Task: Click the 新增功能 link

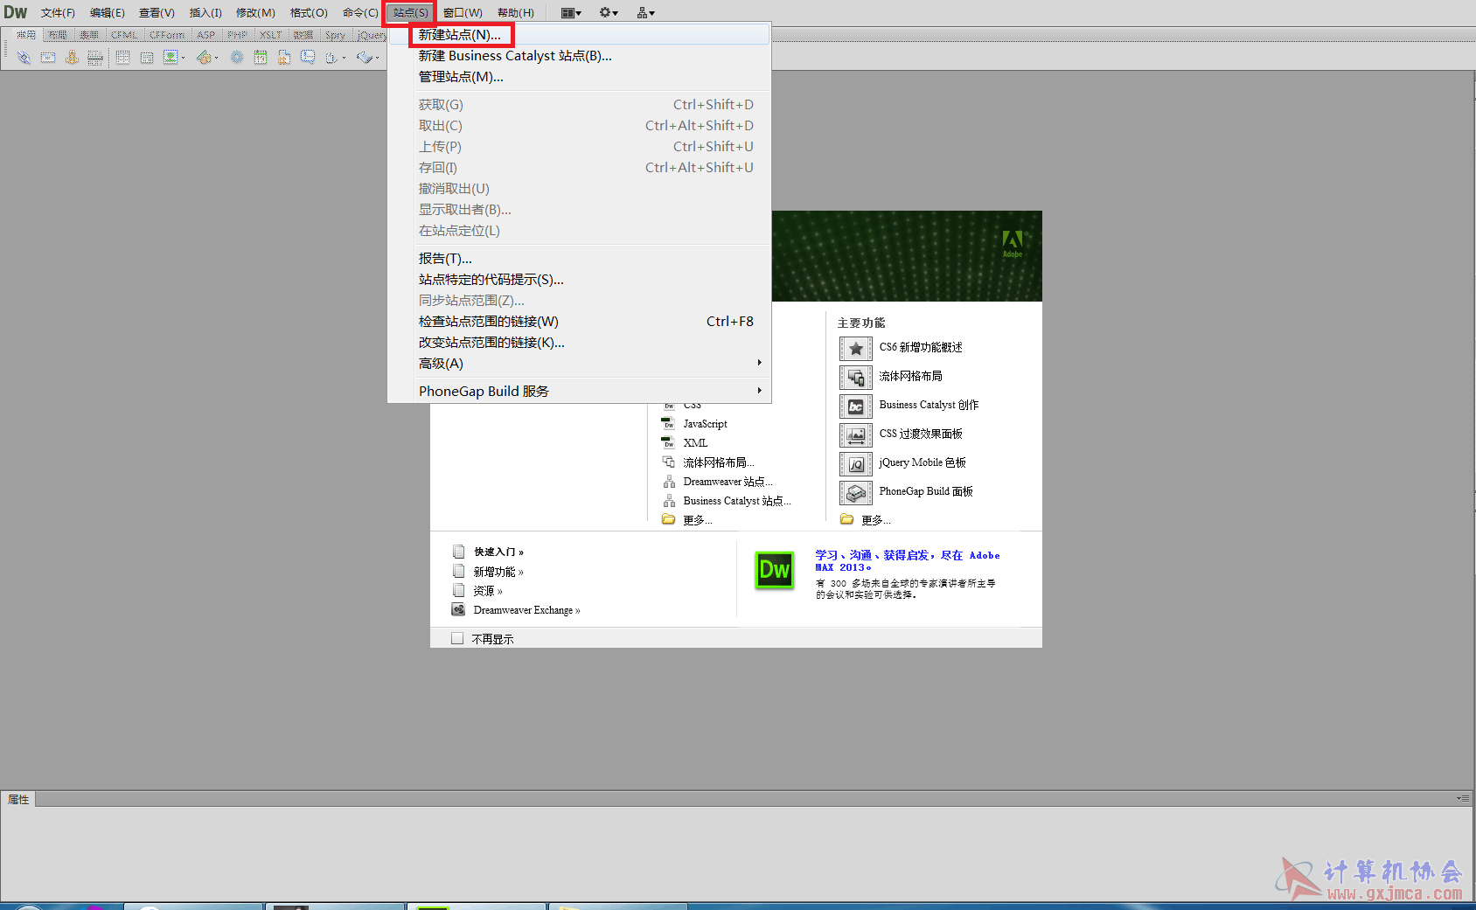Action: (498, 572)
